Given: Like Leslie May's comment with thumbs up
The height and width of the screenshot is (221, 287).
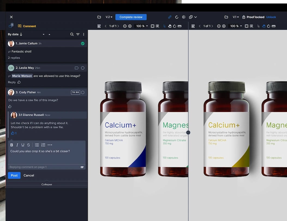Looking at the screenshot, I should pos(19,82).
